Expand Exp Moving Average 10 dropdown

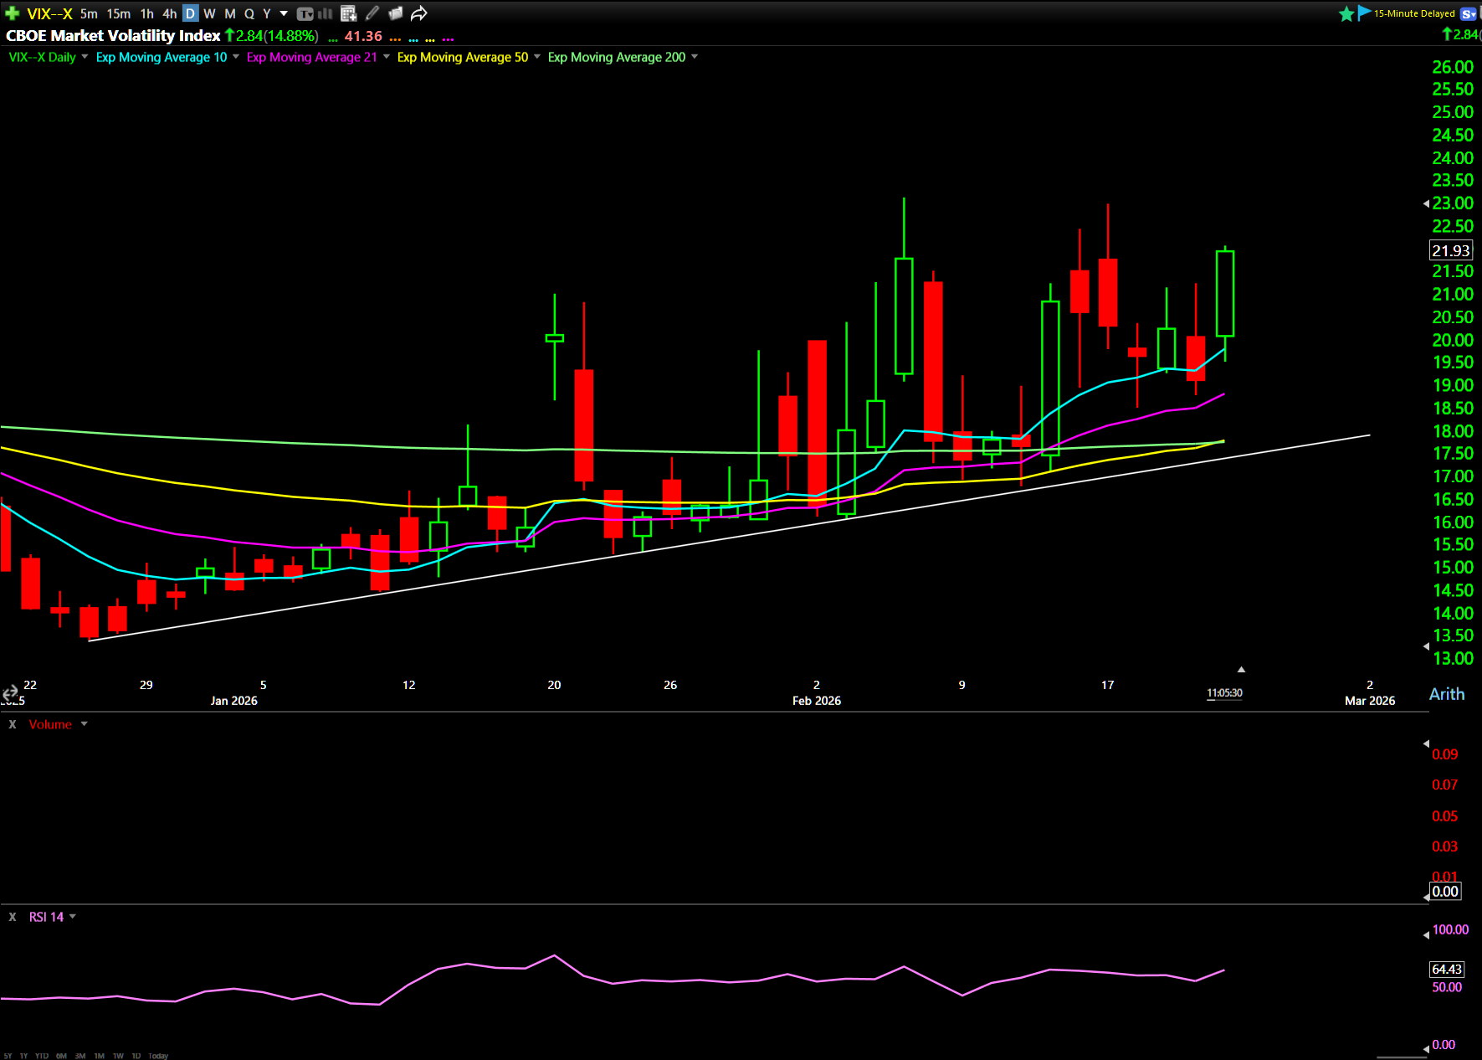click(x=236, y=57)
